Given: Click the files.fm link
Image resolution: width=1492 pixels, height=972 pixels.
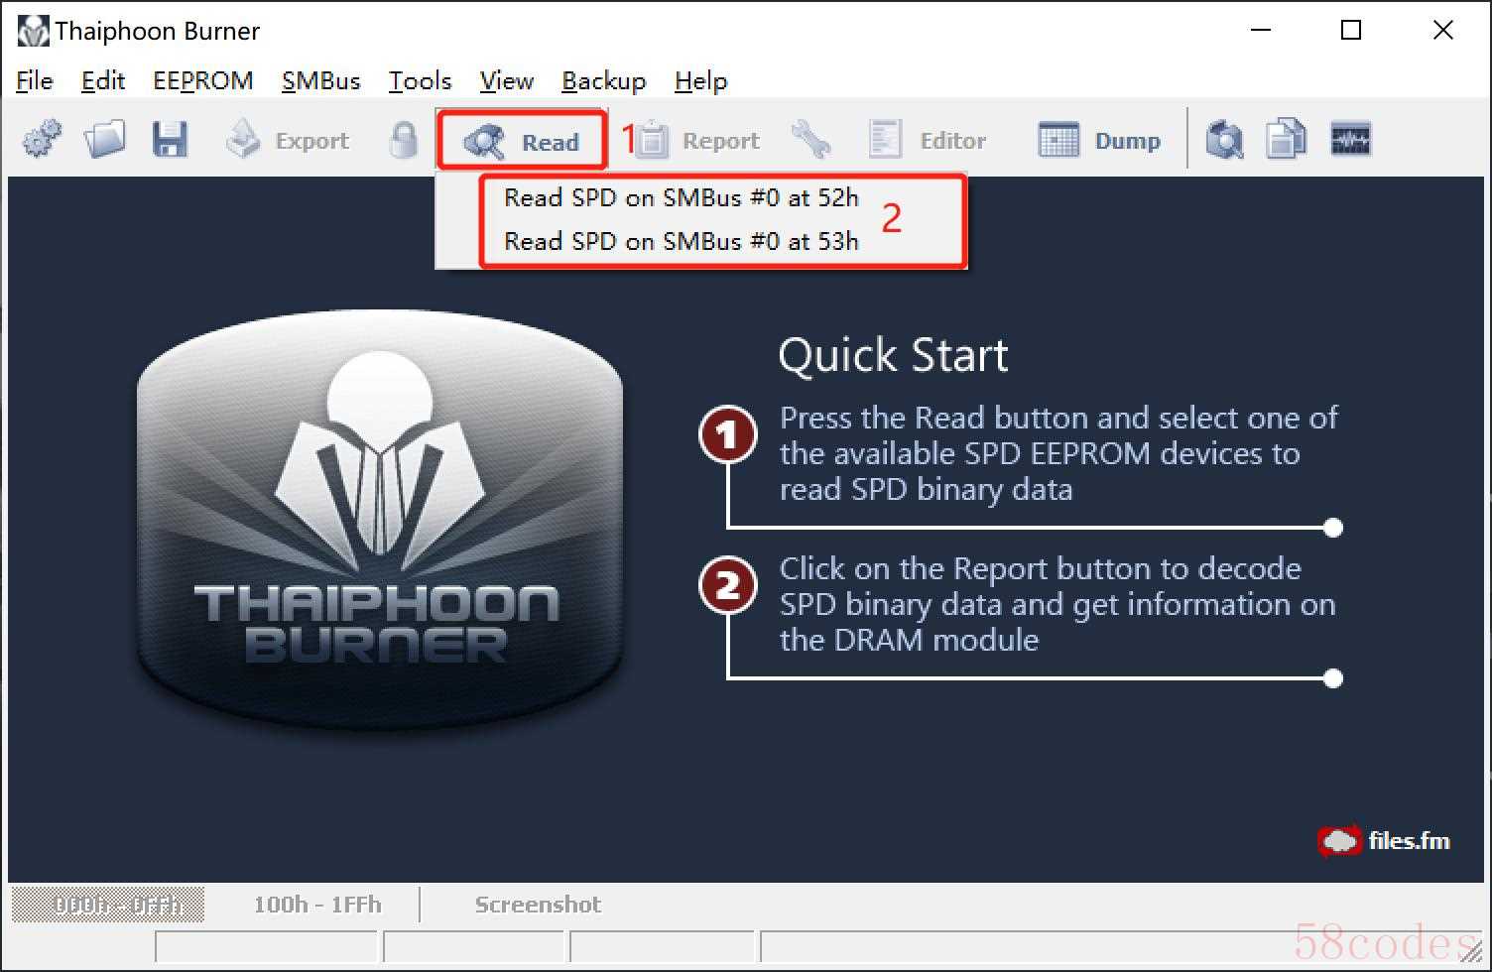Looking at the screenshot, I should 1384,841.
